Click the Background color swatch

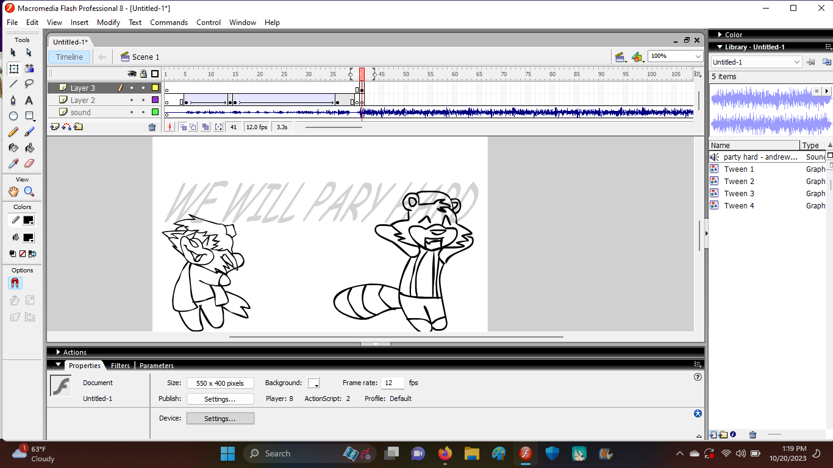[x=313, y=383]
